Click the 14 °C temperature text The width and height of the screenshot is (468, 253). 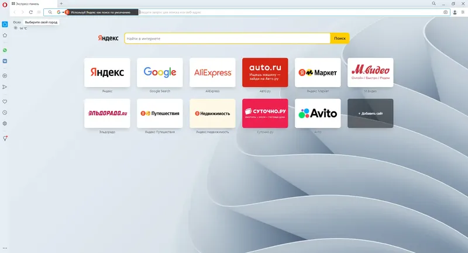pos(23,28)
